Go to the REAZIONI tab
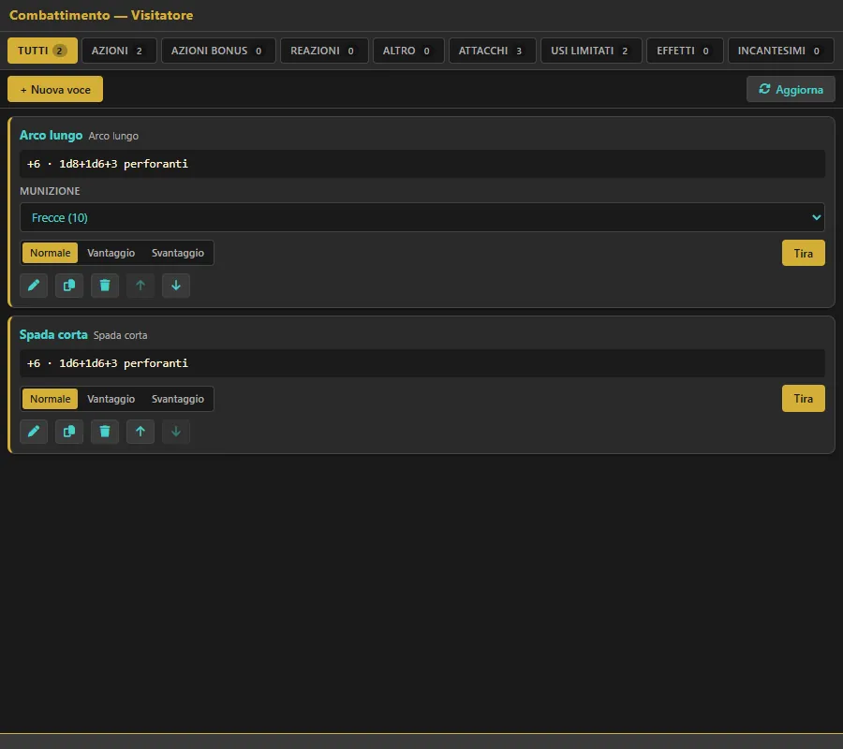843x749 pixels. click(x=324, y=51)
